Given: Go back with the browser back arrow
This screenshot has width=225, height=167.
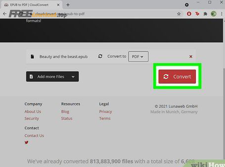Looking at the screenshot, I should 5,14.
